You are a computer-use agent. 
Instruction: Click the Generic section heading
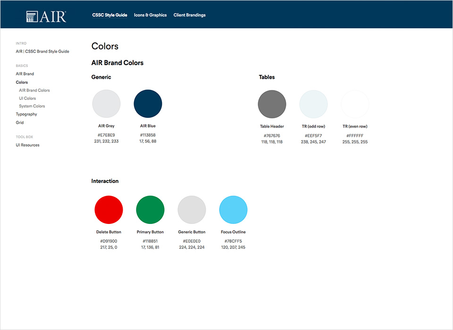(x=101, y=77)
